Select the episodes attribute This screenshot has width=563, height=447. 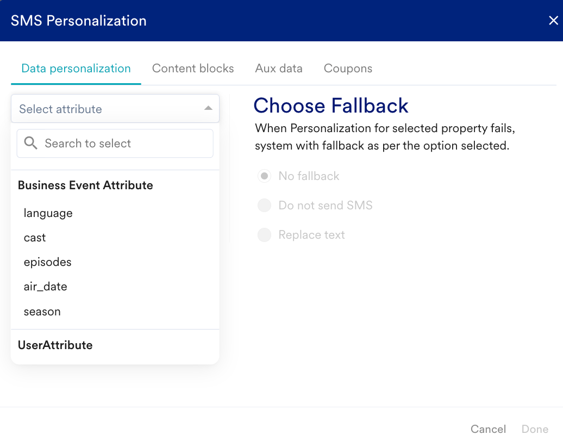click(48, 262)
